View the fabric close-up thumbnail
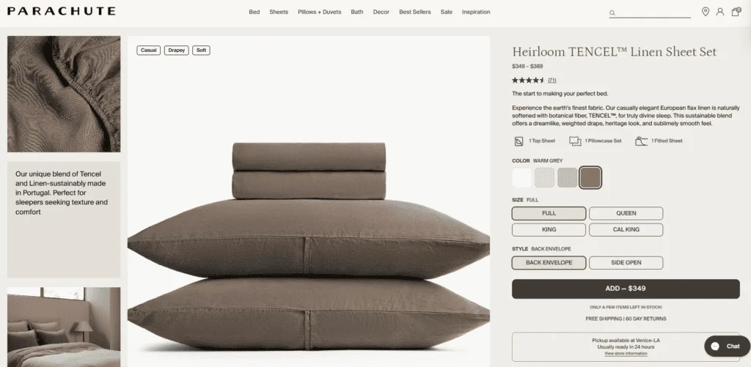Image resolution: width=751 pixels, height=367 pixels. [x=64, y=94]
